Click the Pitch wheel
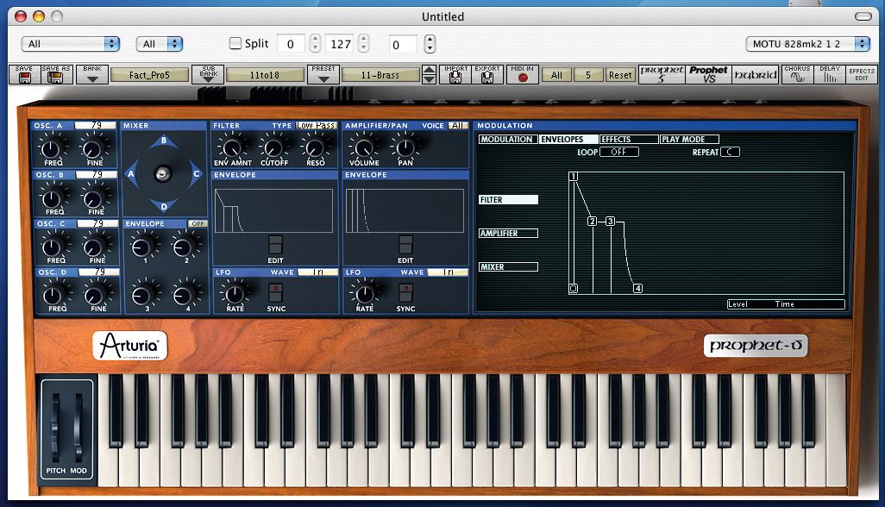Viewport: 885px width, 507px height. point(55,428)
